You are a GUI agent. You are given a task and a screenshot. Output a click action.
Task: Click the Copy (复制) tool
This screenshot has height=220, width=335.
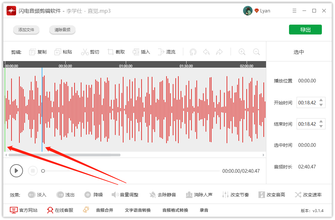[x=38, y=52]
